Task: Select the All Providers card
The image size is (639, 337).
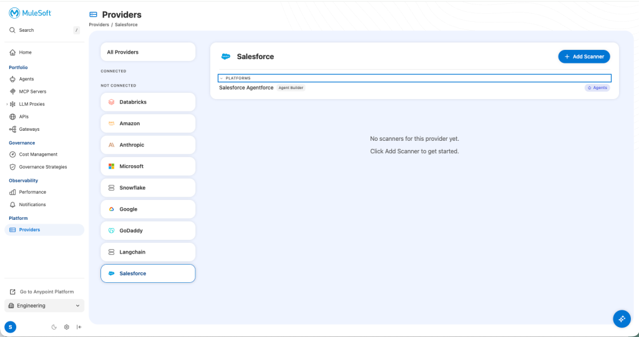Action: pos(148,52)
